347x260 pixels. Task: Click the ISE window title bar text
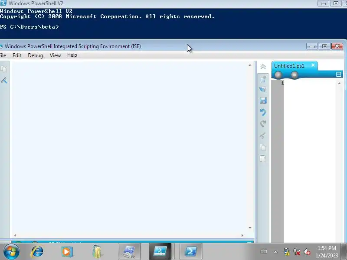[72, 46]
